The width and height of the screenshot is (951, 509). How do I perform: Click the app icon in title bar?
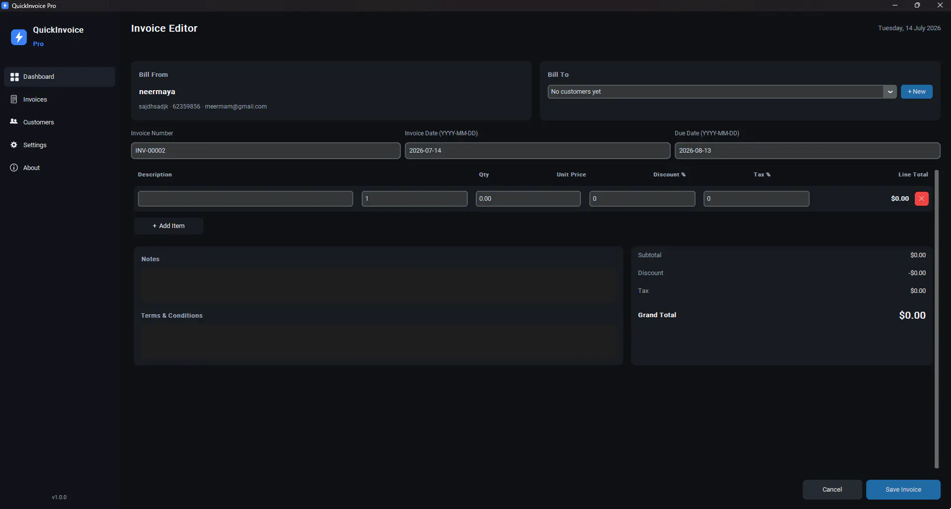coord(5,5)
